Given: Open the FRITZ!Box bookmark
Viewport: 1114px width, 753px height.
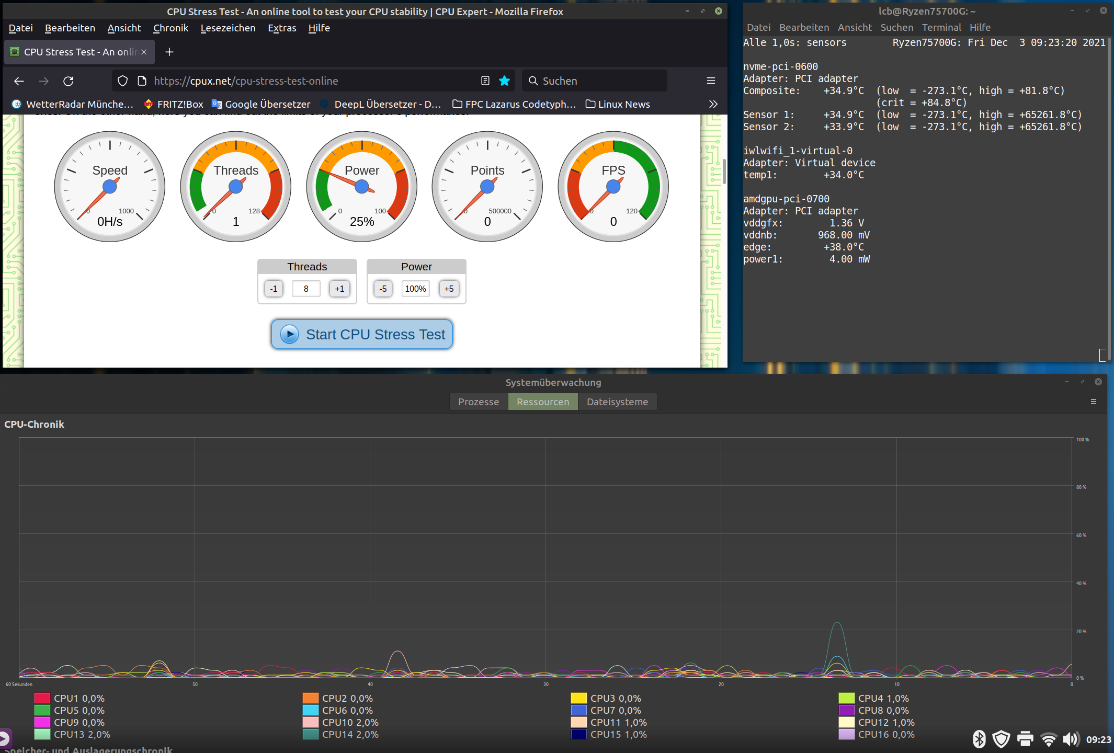Looking at the screenshot, I should point(174,104).
